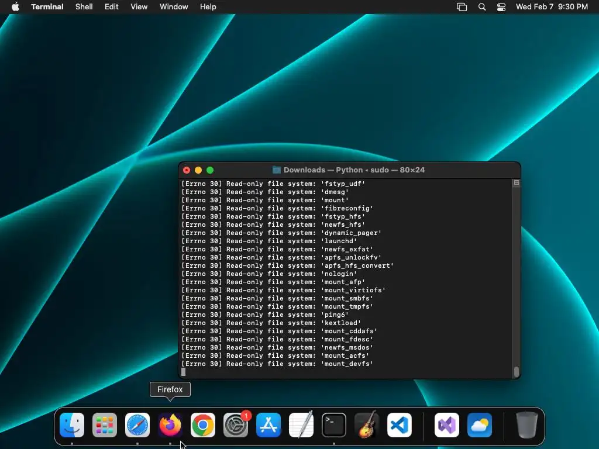Viewport: 599px width, 449px height.
Task: Open Control Center in the menu bar
Action: click(501, 7)
